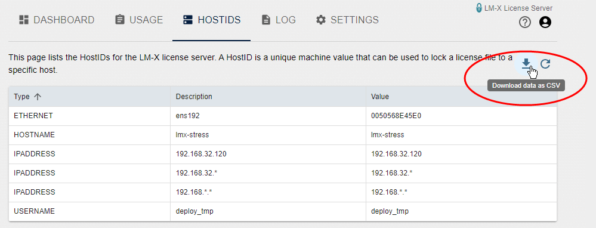Click the Log document icon
The width and height of the screenshot is (596, 228).
[x=266, y=20]
